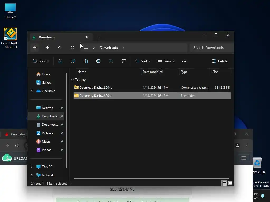
Task: Click the Copy icon in Explorer toolbar
Action: (x=73, y=61)
